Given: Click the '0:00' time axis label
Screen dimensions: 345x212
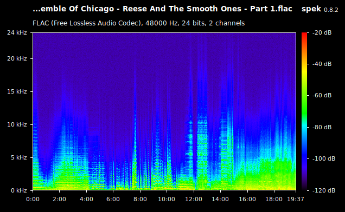Looking at the screenshot, I should [33, 199].
